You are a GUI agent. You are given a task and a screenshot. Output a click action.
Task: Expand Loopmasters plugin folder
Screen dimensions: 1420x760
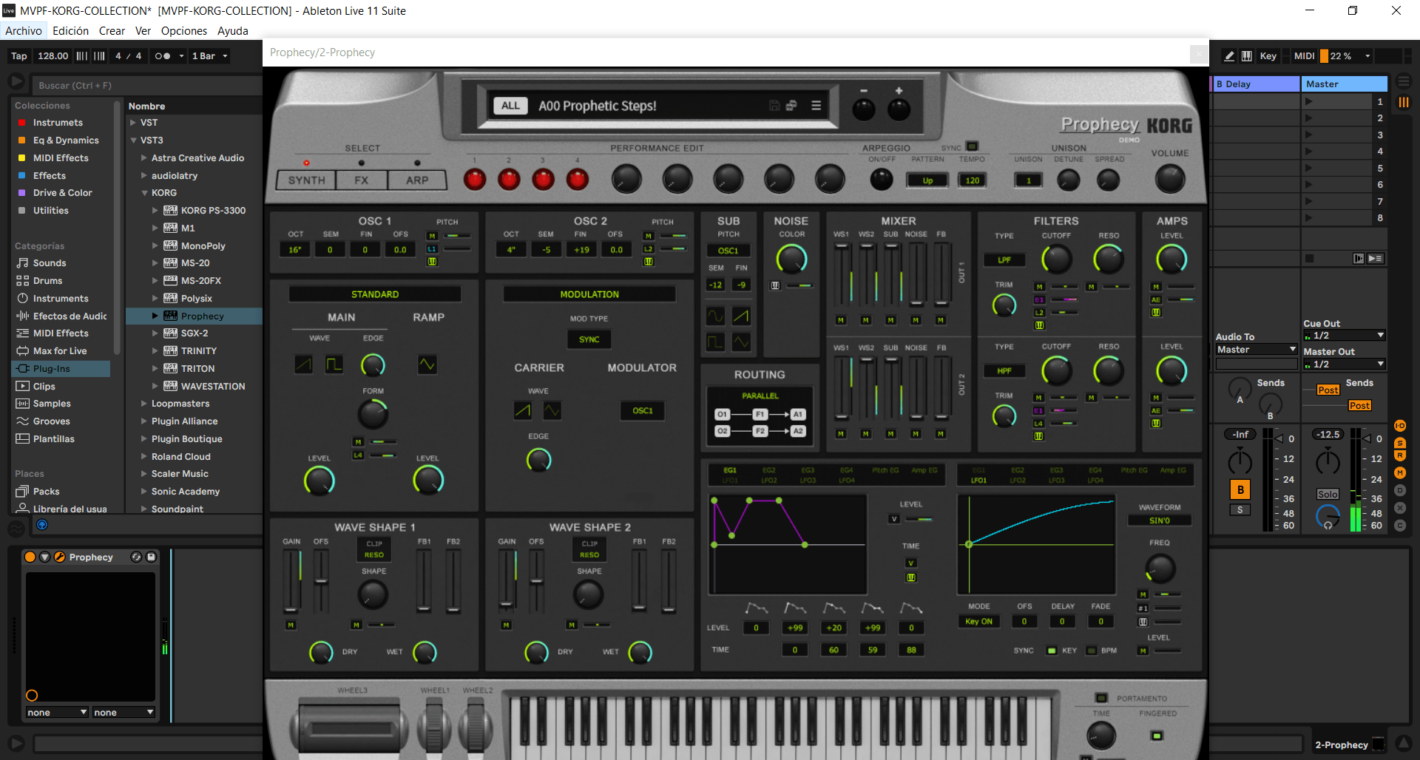tap(144, 404)
